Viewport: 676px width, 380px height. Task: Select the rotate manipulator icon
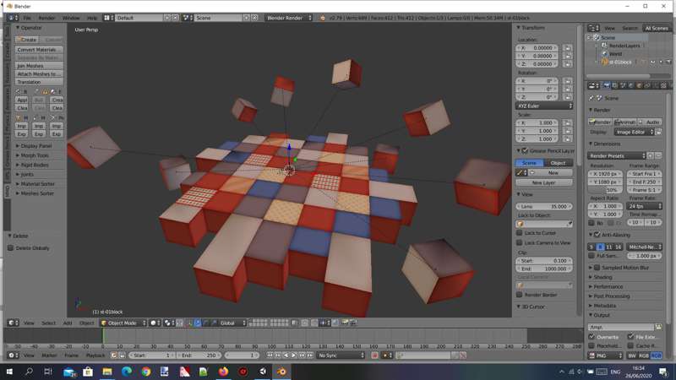(205, 323)
